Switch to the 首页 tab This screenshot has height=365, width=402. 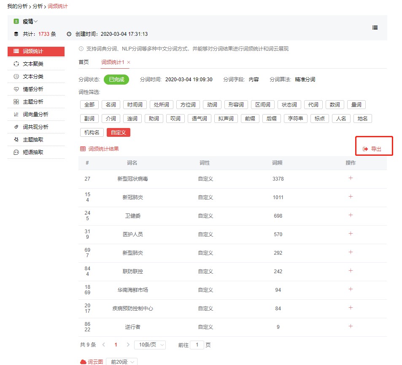(x=84, y=62)
